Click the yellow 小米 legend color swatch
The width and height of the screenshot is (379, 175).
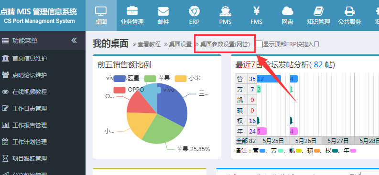180,79
